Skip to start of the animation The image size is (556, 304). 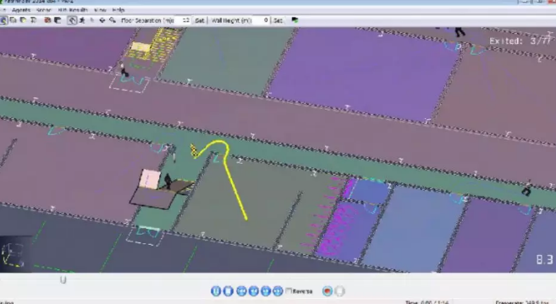pyautogui.click(x=241, y=290)
